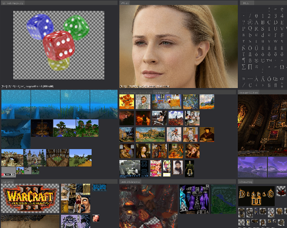Select the Minecraft stone arch ruins thumbnail
The width and height of the screenshot is (287, 228).
[12, 157]
